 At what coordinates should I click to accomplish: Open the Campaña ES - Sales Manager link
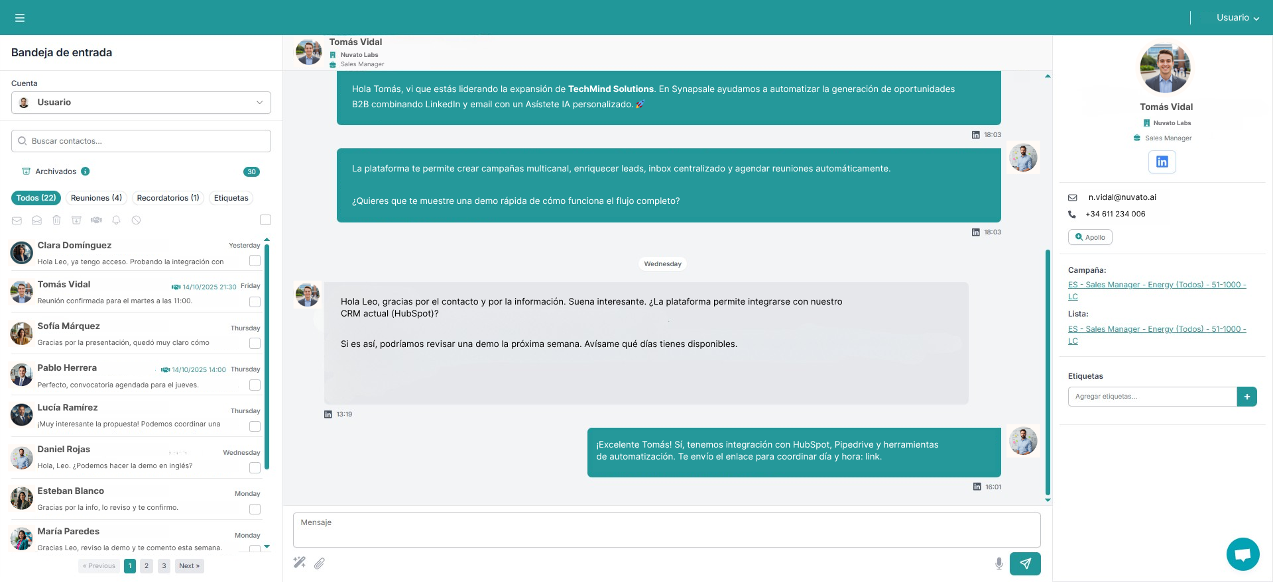pos(1156,285)
